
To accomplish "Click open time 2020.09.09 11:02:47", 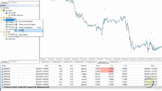I will click(42, 77).
